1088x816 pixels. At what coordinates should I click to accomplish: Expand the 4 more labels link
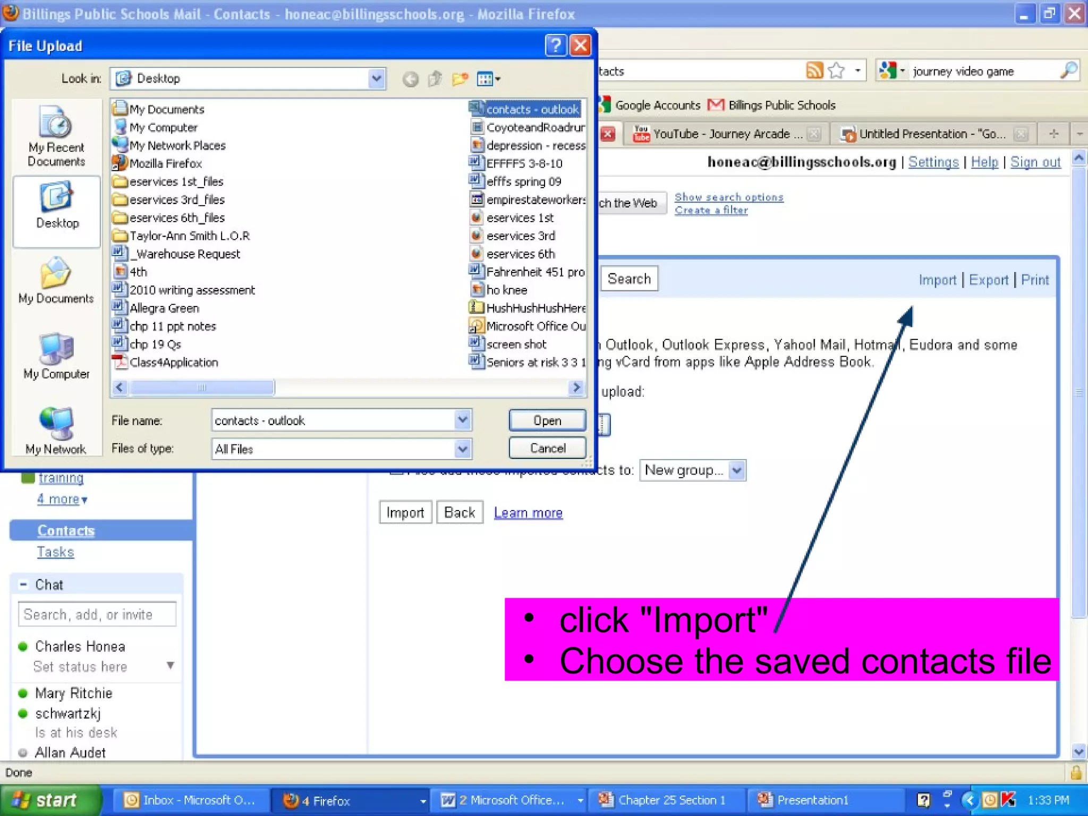[x=62, y=499]
